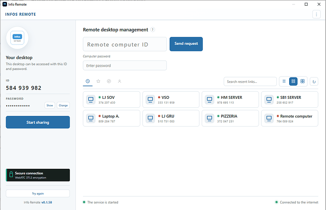This screenshot has width=326, height=210.
Task: Click the HM SERVER computer icon
Action: click(x=210, y=99)
